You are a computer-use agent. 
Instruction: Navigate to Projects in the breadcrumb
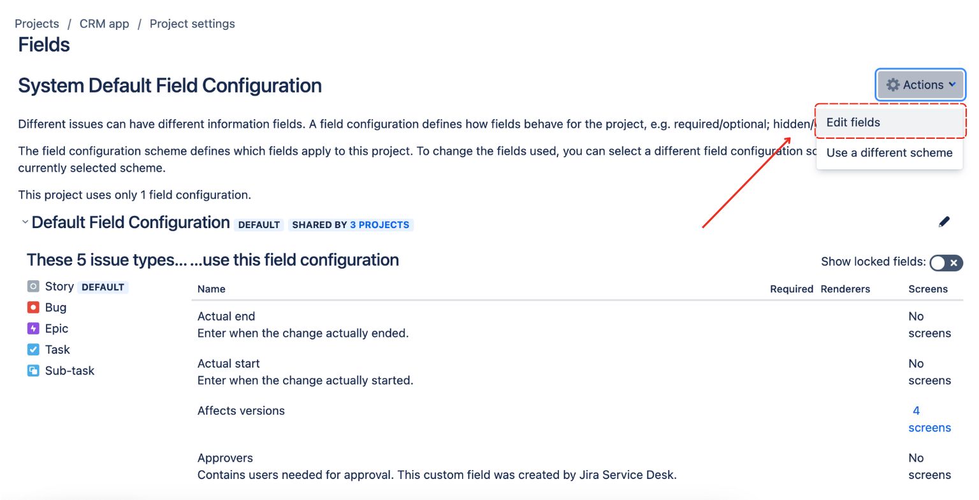(36, 23)
